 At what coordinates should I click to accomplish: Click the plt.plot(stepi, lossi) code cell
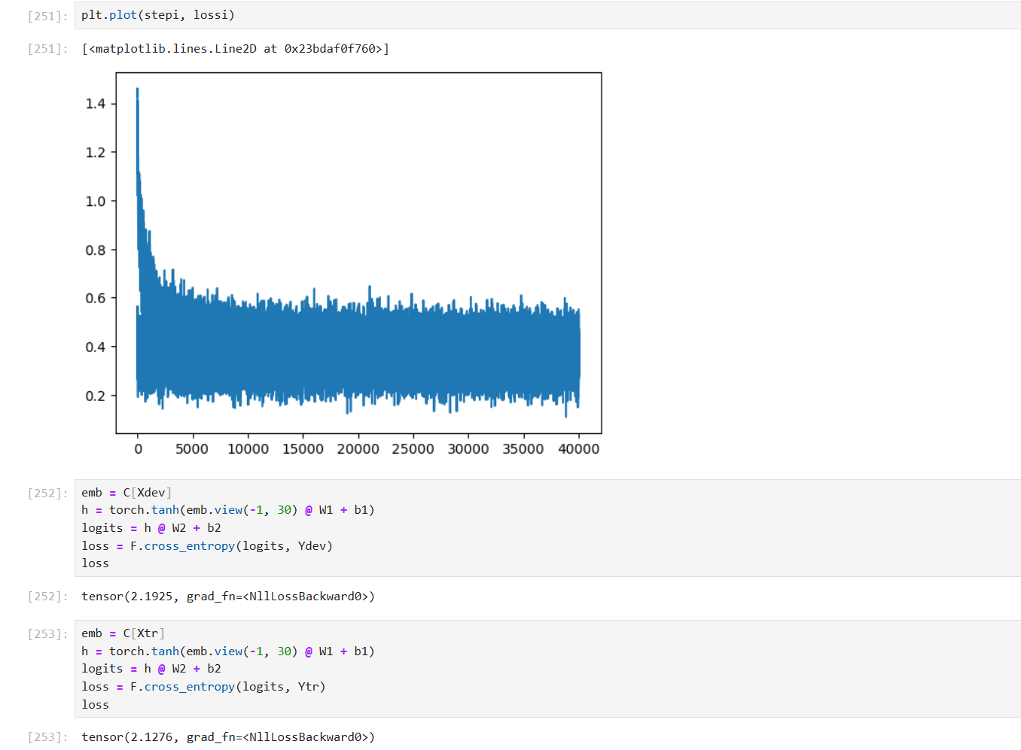(x=157, y=15)
